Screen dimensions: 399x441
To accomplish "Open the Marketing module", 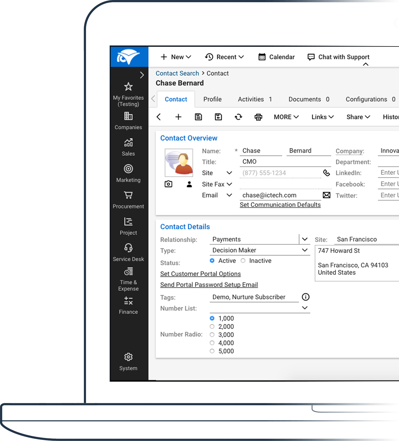I will point(128,173).
